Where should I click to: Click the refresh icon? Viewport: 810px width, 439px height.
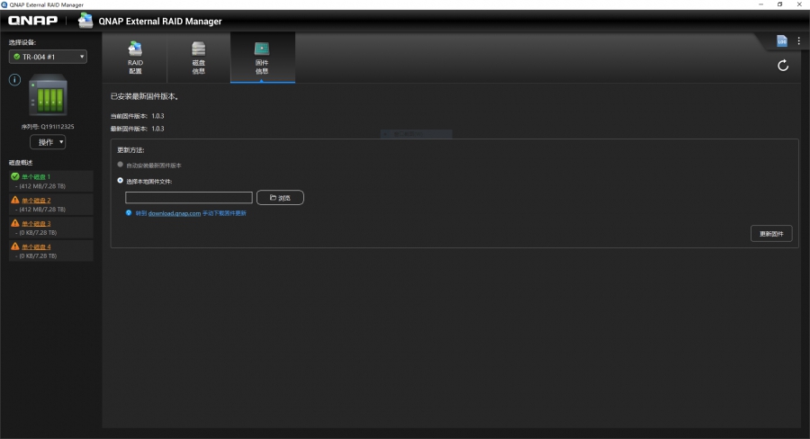pyautogui.click(x=783, y=65)
